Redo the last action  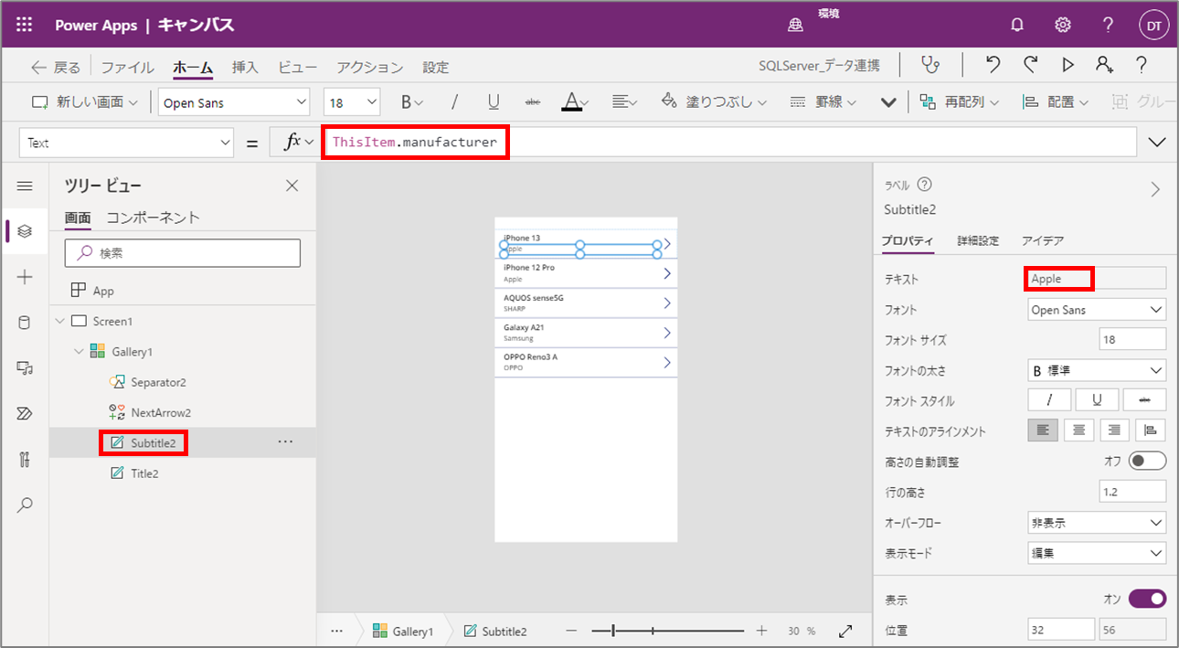click(x=1030, y=65)
